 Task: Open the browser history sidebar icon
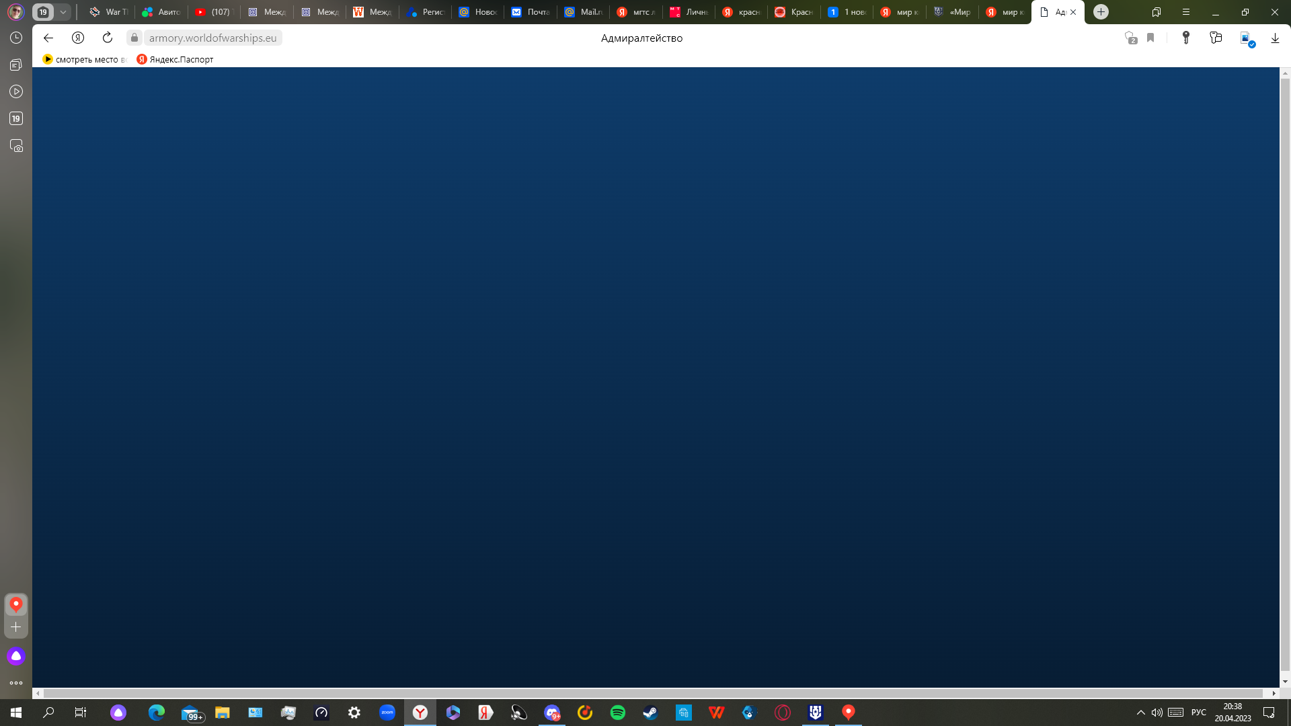[x=16, y=38]
